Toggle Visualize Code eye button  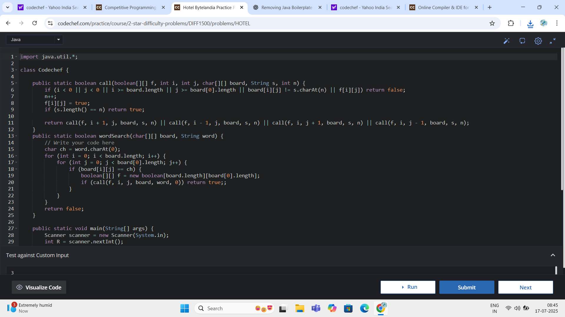(39, 287)
